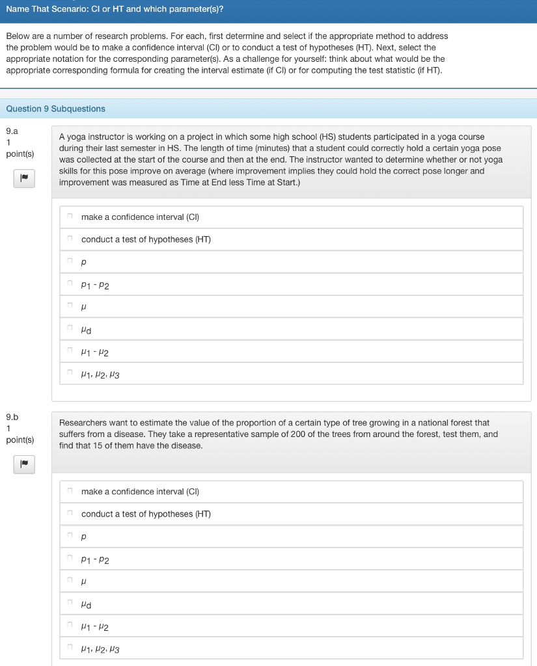
Task: Select 'μ1 - μ2' in question 9.a
Action: (x=70, y=349)
